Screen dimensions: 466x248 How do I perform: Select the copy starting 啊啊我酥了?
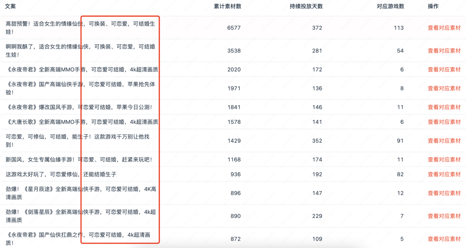[x=80, y=50]
